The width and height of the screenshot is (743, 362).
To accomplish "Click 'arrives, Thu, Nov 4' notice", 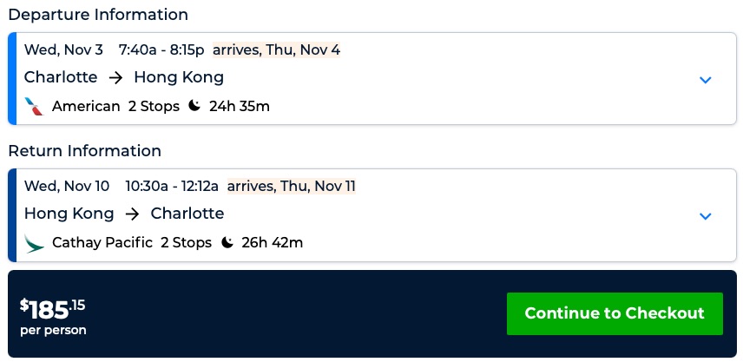I will pyautogui.click(x=276, y=49).
